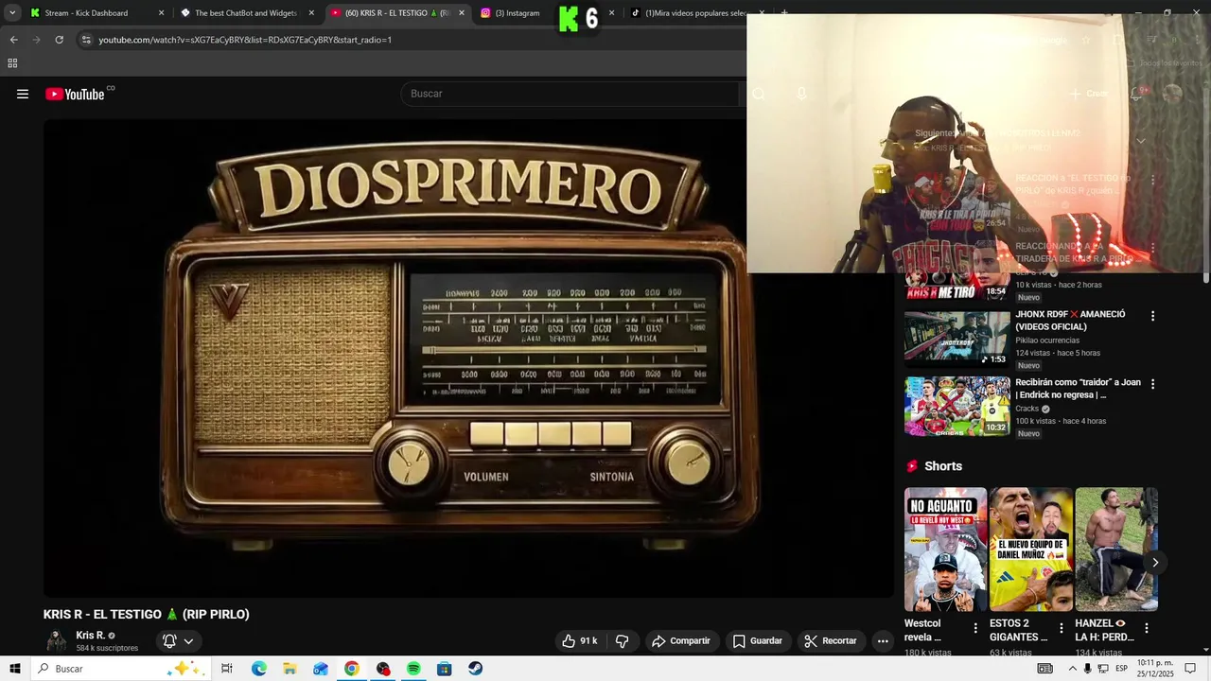Click the Windows taskbar Buscar search box
Viewport: 1211px width, 681px height.
pos(120,669)
